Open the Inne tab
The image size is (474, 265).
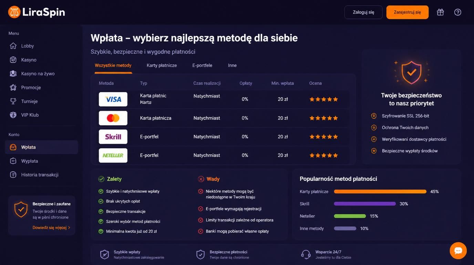(232, 65)
